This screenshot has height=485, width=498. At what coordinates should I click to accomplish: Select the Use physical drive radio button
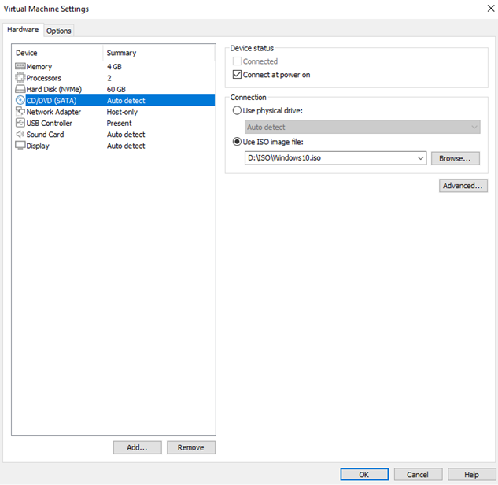tap(237, 110)
